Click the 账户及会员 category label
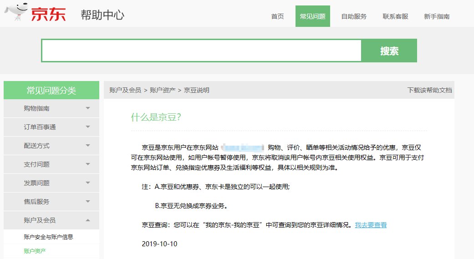The height and width of the screenshot is (259, 474). pyautogui.click(x=40, y=220)
